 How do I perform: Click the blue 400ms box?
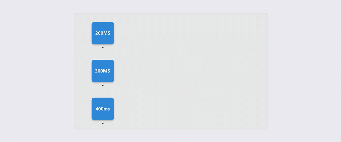point(103,109)
